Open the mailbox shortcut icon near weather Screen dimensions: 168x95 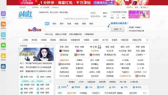pyautogui.click(x=124, y=15)
